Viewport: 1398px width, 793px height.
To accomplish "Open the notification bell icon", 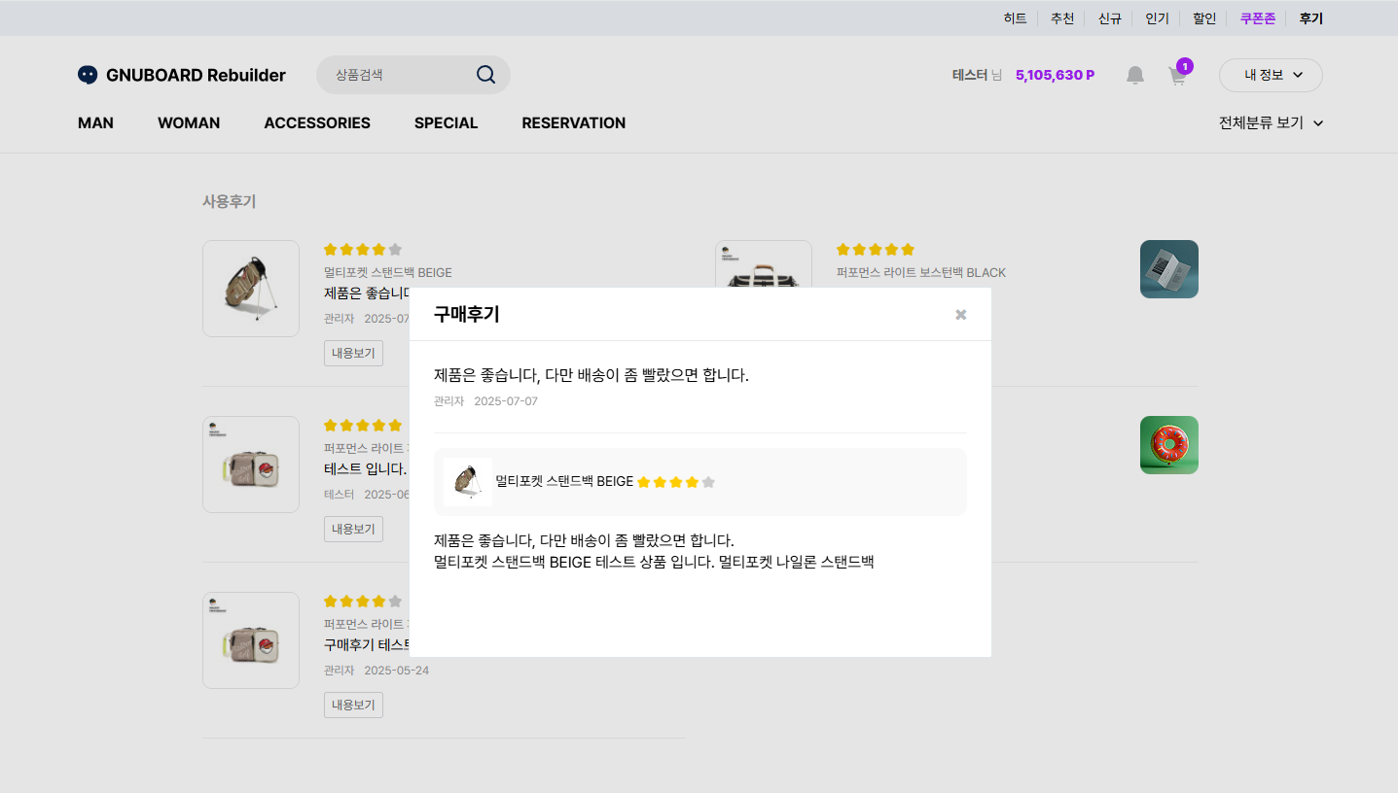I will 1134,76.
